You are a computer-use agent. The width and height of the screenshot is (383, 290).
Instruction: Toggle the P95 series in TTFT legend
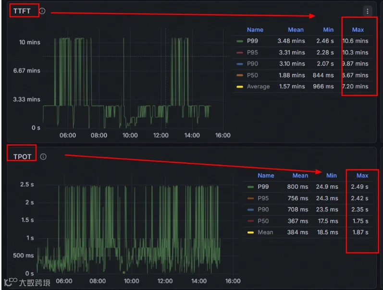tap(252, 52)
